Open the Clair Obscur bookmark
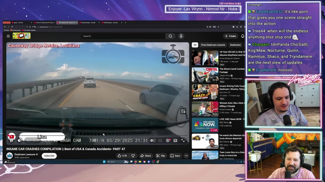The height and width of the screenshot is (182, 325). click(29, 30)
